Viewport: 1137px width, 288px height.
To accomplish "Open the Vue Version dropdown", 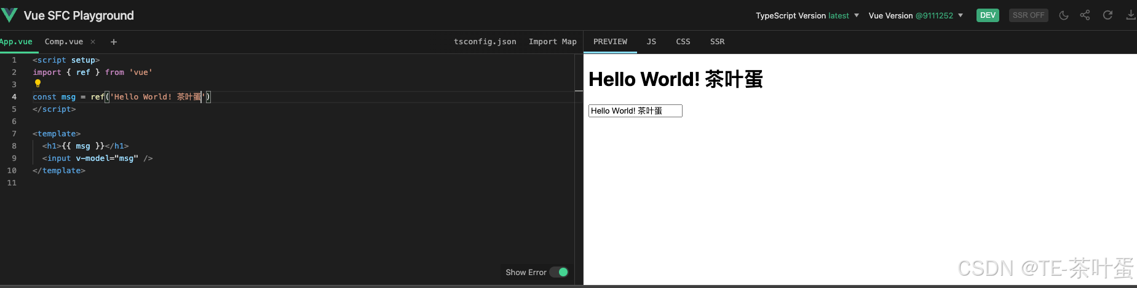I will click(x=916, y=15).
